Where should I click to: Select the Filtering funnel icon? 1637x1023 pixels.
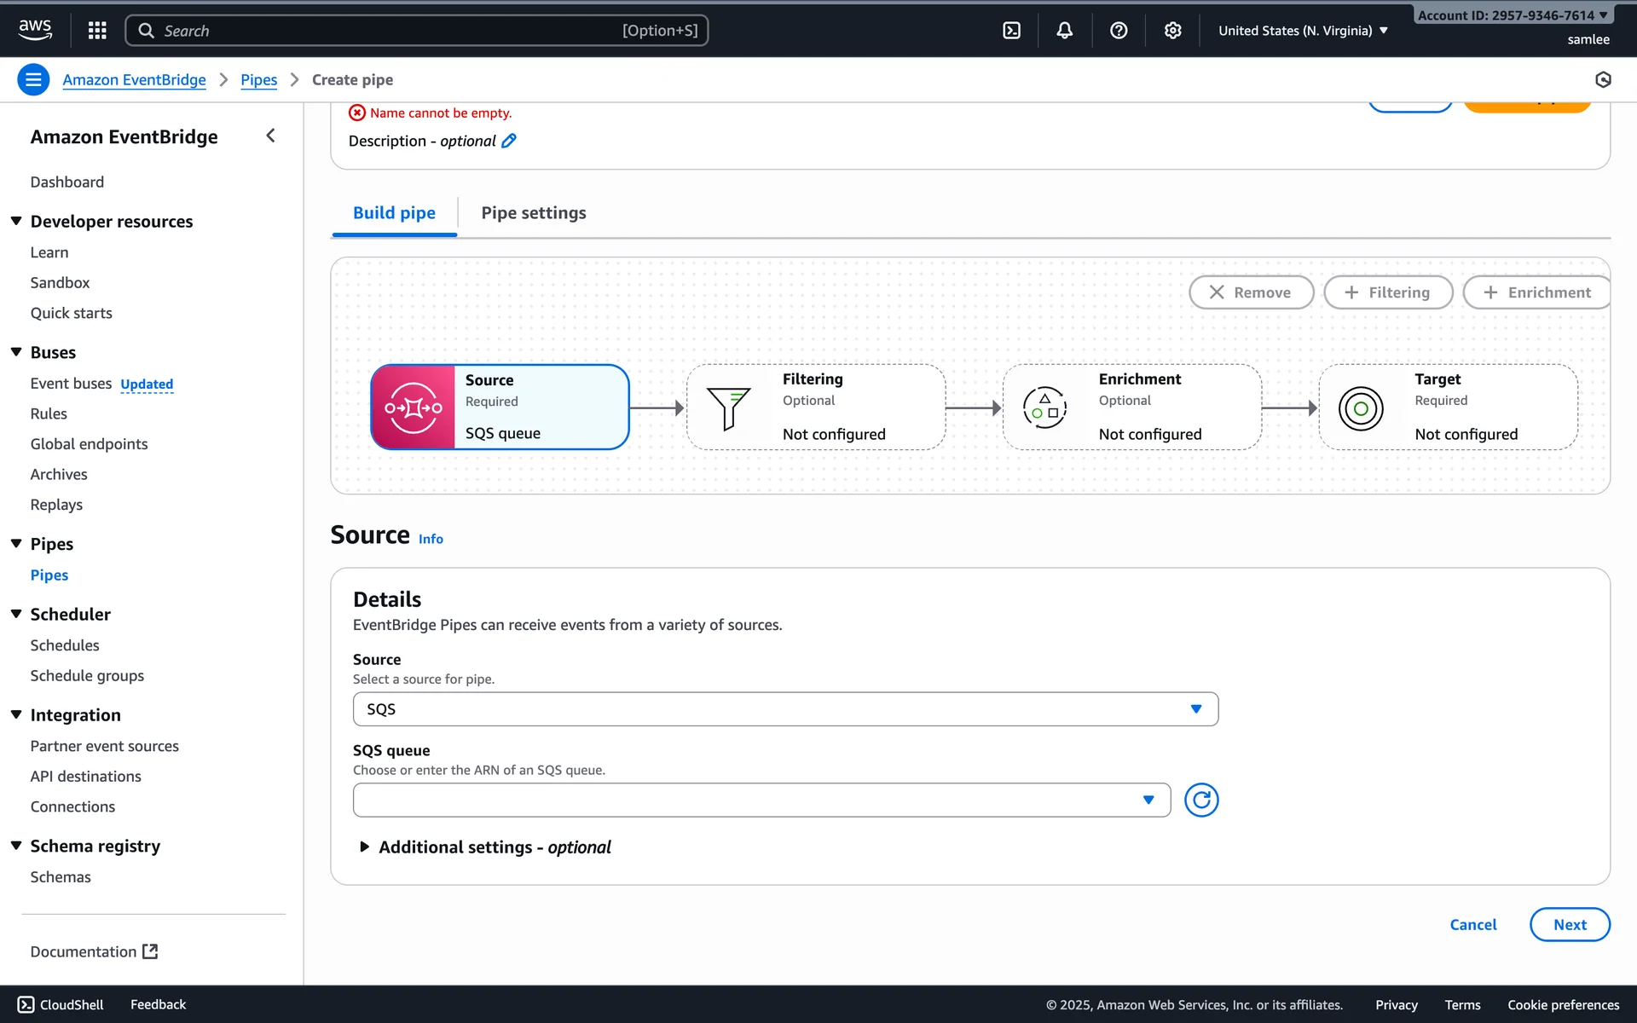(728, 407)
